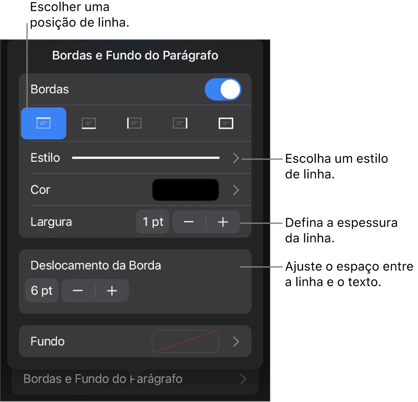418x402 pixels.
Task: Select the bottom border position icon
Action: [x=89, y=123]
